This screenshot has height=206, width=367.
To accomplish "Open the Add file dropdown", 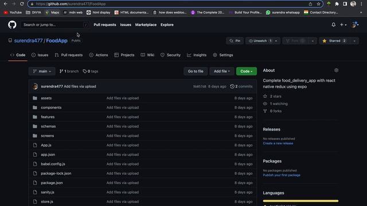I will click(x=222, y=71).
